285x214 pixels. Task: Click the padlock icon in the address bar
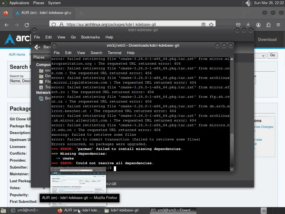[62, 25]
